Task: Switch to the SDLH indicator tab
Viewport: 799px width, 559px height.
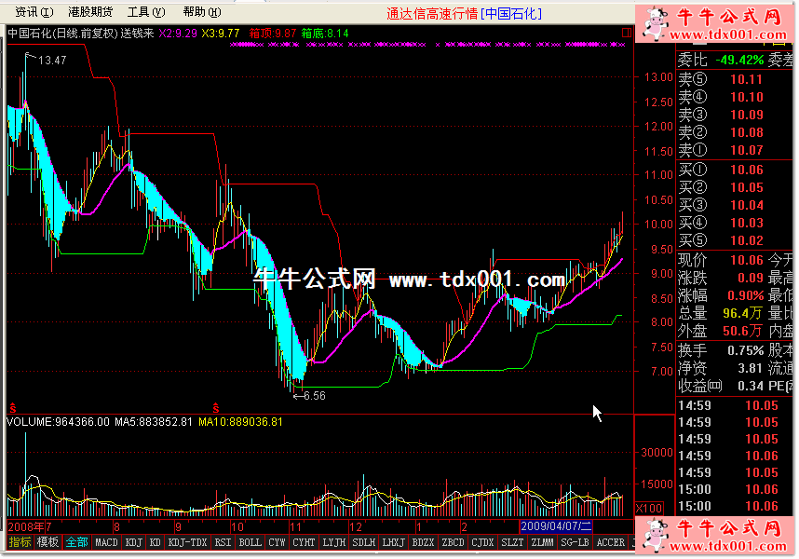Action: pyautogui.click(x=363, y=542)
